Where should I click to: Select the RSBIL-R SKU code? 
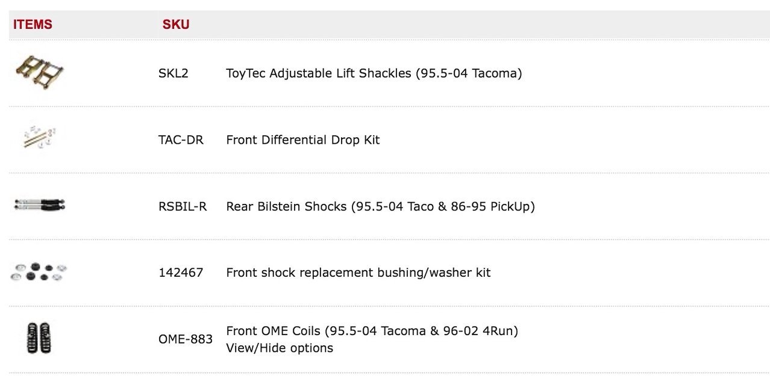click(x=183, y=206)
